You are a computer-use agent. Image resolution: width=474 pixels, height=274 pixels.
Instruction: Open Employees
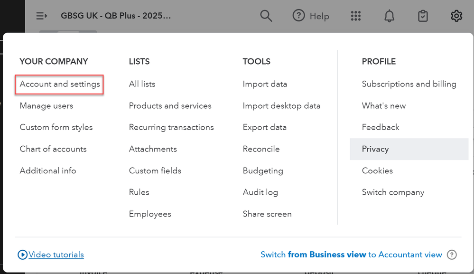click(150, 214)
